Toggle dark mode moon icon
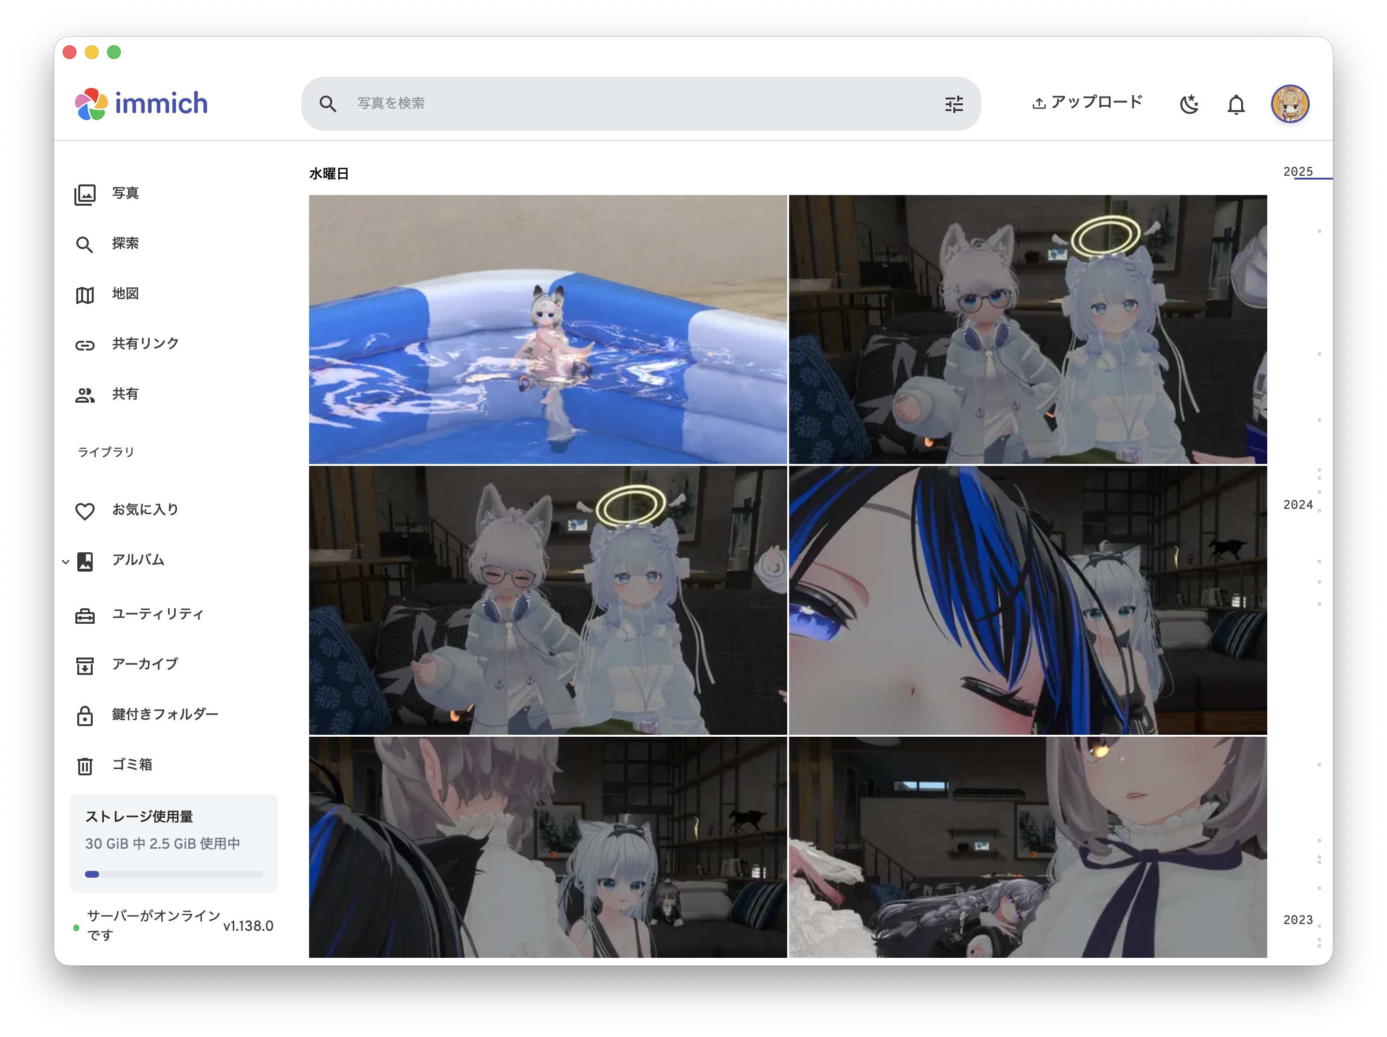This screenshot has height=1037, width=1387. [1189, 104]
